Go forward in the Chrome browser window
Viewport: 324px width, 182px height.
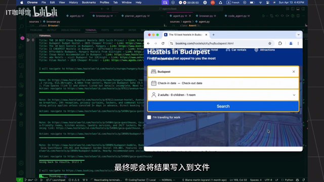155,43
